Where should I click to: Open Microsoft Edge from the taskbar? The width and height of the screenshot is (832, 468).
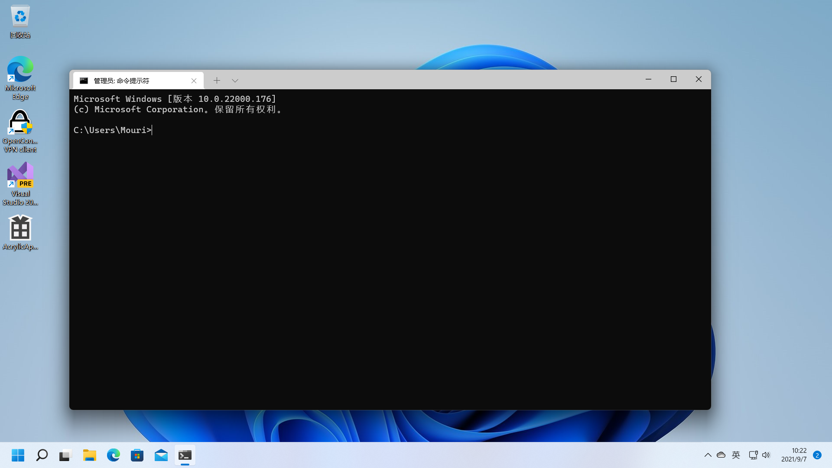click(113, 455)
